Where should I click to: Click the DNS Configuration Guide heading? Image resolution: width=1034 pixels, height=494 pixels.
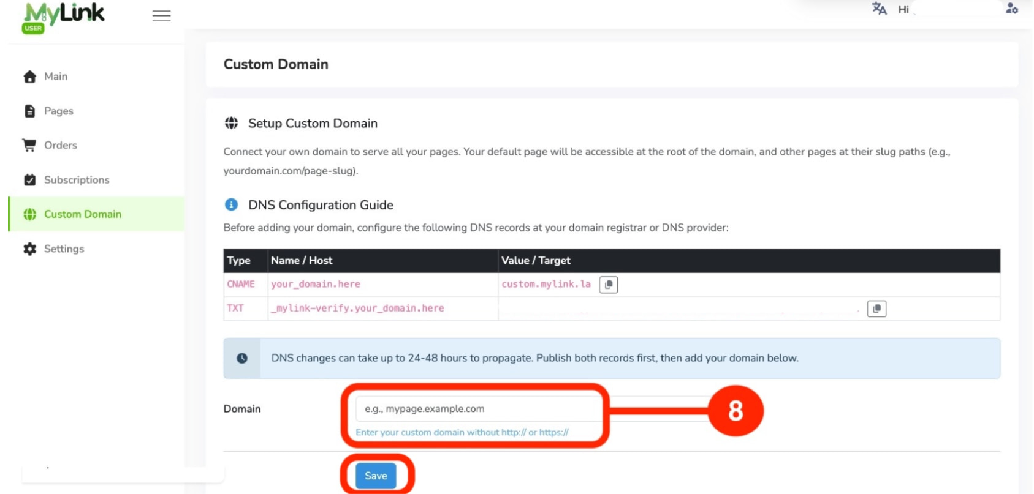321,204
